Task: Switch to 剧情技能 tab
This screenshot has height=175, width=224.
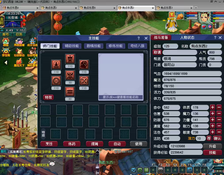Action: 94,46
